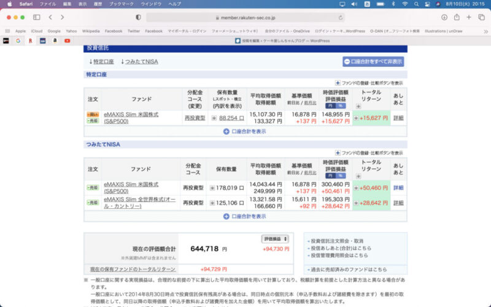The width and height of the screenshot is (491, 307).
Task: Switch to WordPress 投稿を編集 tab
Action: [x=282, y=41]
